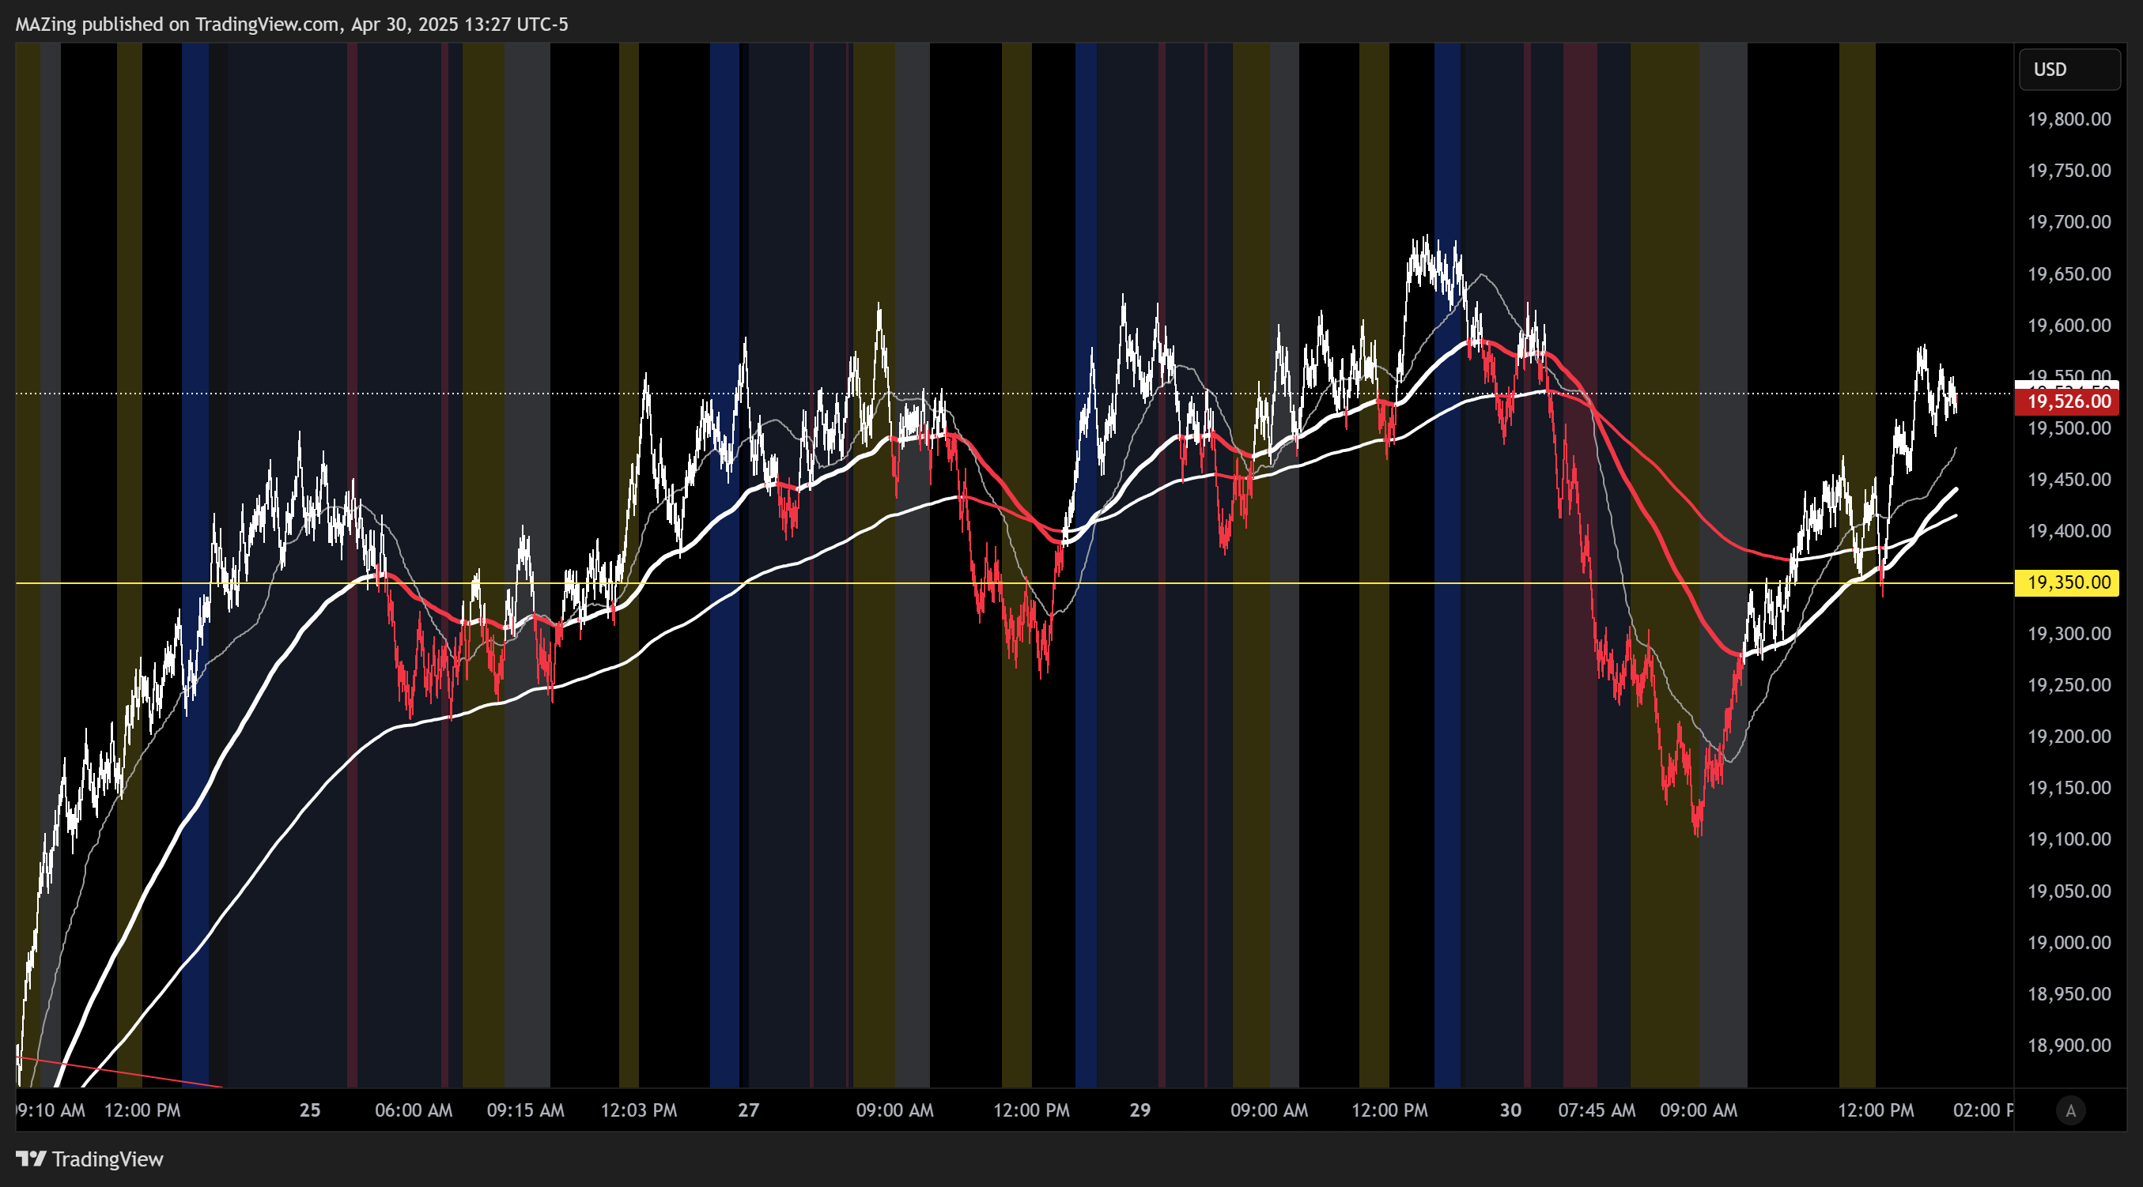This screenshot has height=1187, width=2143.
Task: Click the 19,250.00 price axis label
Action: click(x=2069, y=686)
